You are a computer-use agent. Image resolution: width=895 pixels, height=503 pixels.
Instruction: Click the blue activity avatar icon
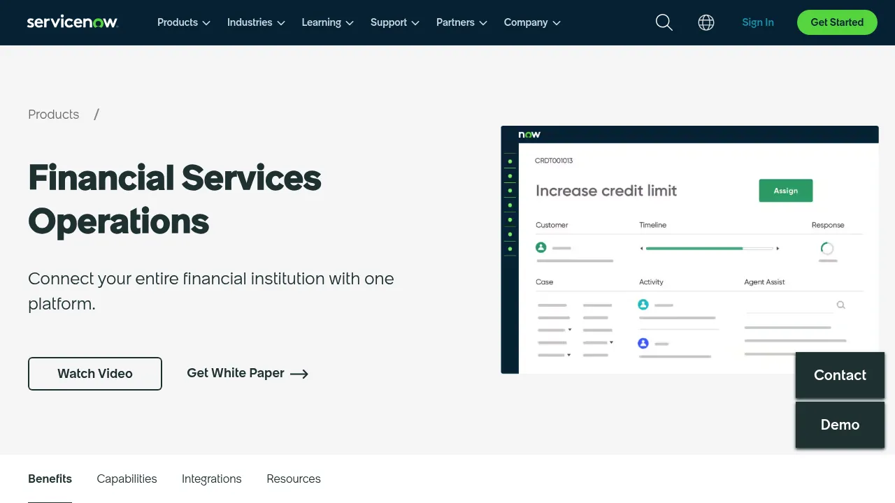point(643,343)
